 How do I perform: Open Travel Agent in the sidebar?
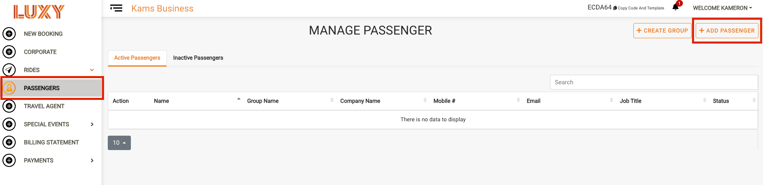pos(44,106)
